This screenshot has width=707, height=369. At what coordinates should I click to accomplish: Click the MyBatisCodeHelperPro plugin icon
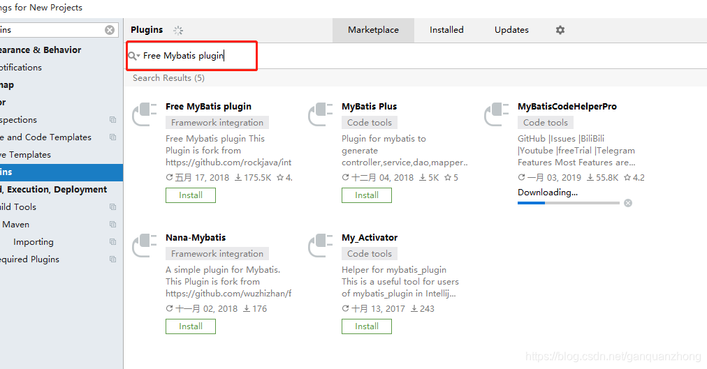497,114
